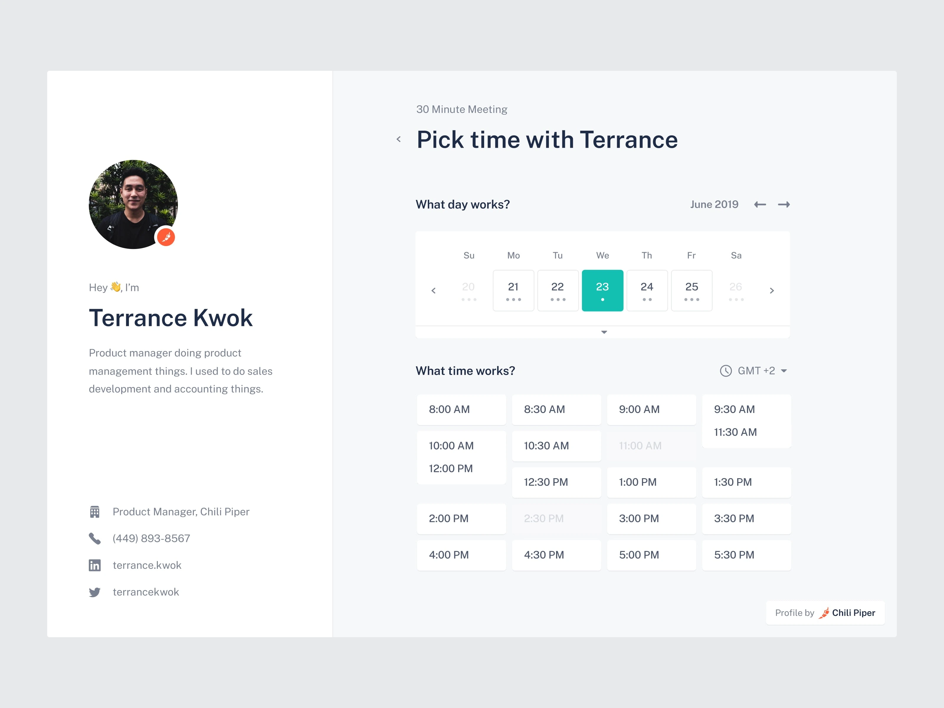Select Tuesday the 22nd
944x708 pixels.
pyautogui.click(x=558, y=291)
